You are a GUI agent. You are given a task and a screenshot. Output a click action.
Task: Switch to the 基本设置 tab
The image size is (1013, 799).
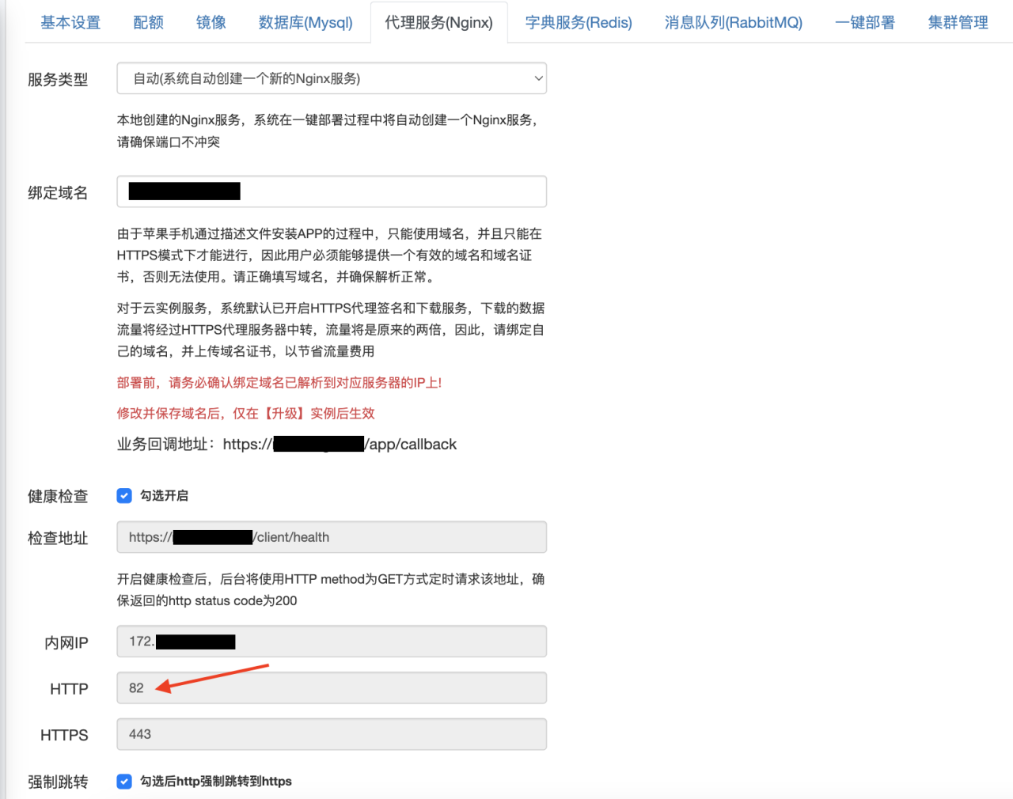coord(70,21)
